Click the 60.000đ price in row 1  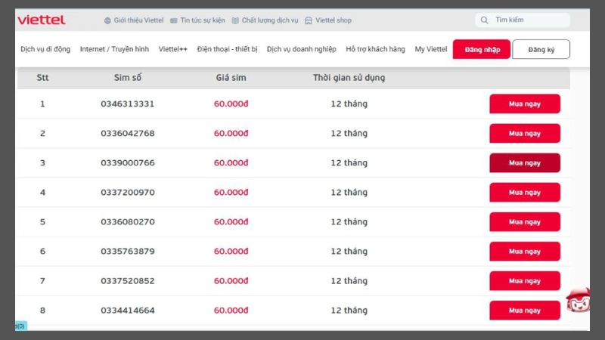click(231, 104)
